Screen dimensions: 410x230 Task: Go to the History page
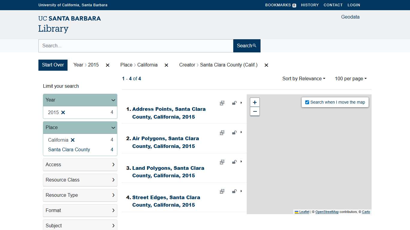[310, 5]
